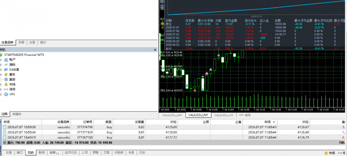Viewport: 347px width, 156px height.
Task: Open the 新闻 toolbox tab
Action: (41, 153)
